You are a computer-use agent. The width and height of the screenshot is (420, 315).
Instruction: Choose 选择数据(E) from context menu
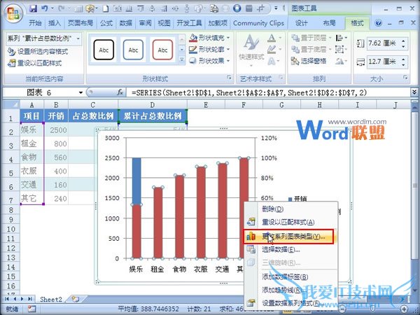pyautogui.click(x=290, y=250)
